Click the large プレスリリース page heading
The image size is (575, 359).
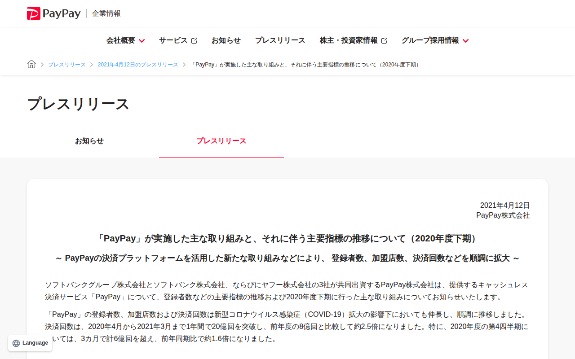78,104
